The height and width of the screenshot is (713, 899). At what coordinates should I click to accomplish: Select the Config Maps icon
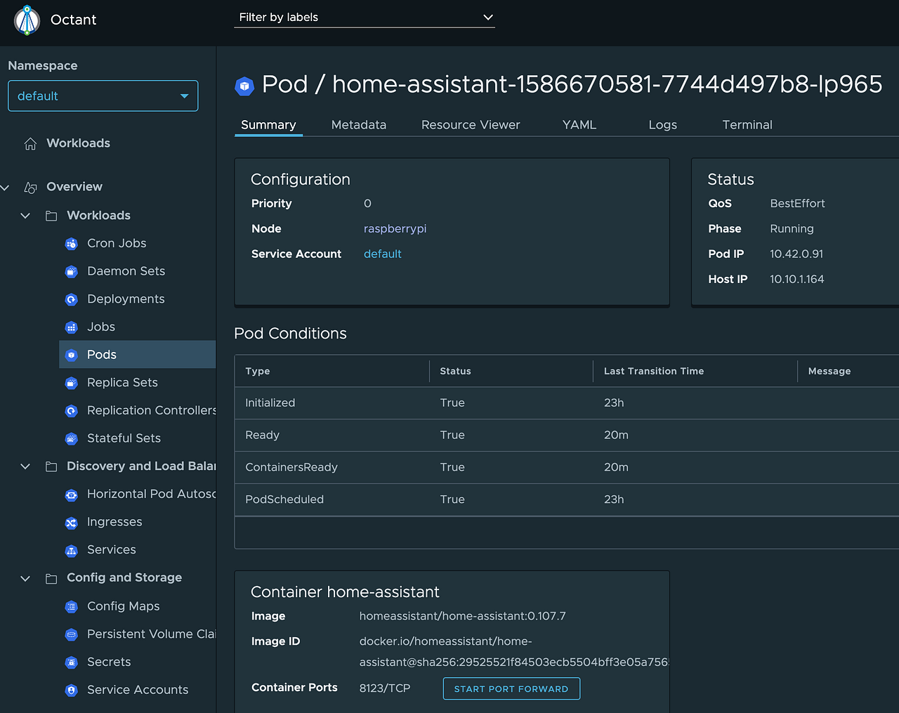pyautogui.click(x=71, y=606)
